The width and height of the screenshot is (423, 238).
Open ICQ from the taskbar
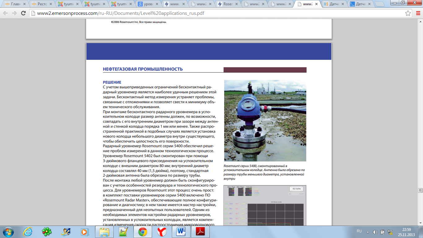tap(47, 231)
